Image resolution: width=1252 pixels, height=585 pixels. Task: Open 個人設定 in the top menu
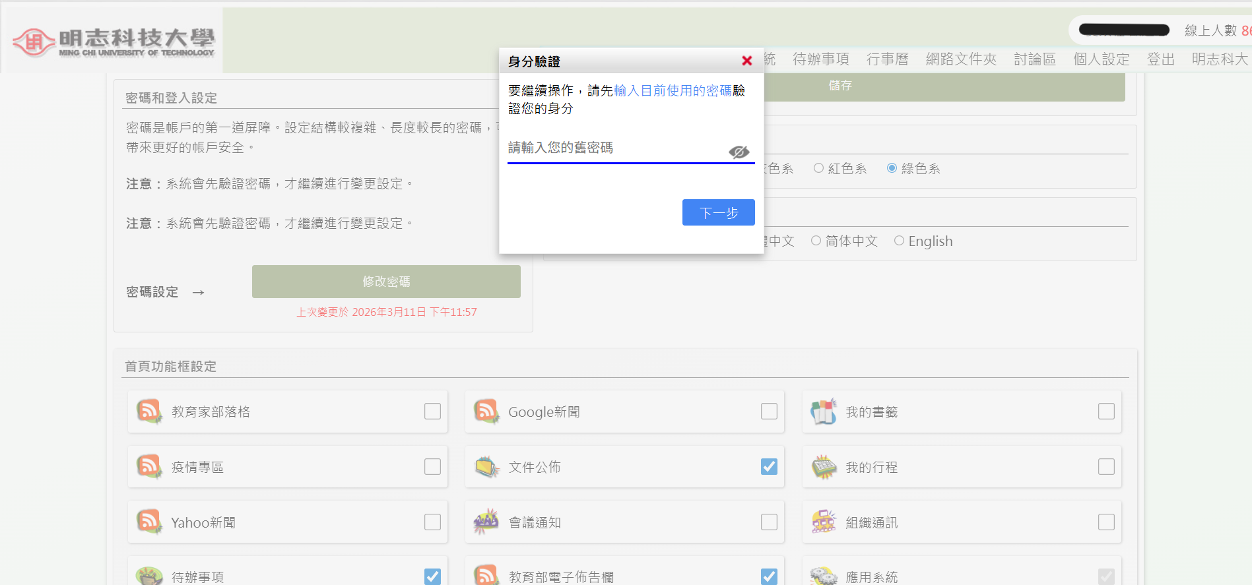click(x=1102, y=59)
